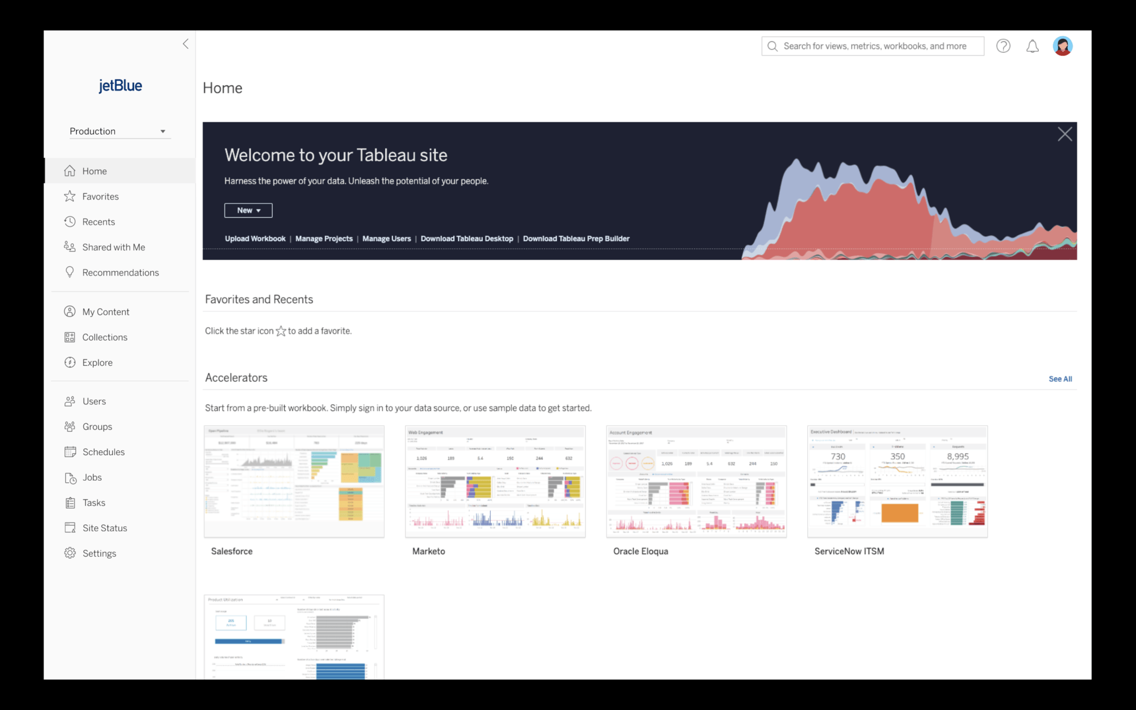
Task: Click the search input field
Action: tap(872, 46)
